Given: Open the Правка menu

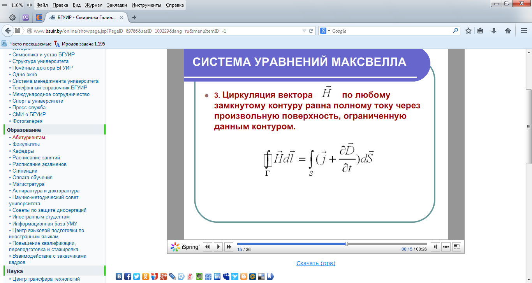Looking at the screenshot, I should point(60,5).
